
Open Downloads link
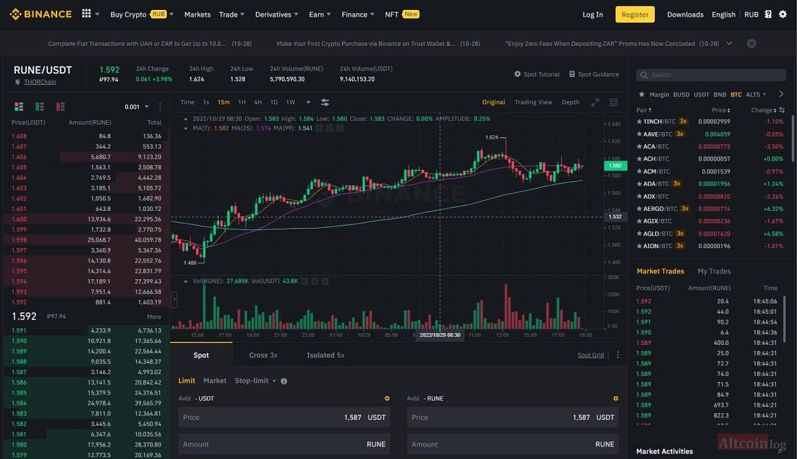click(x=685, y=14)
